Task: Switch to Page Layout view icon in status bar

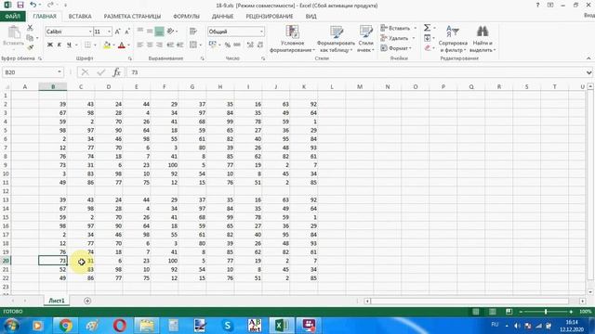Action: 492,312
